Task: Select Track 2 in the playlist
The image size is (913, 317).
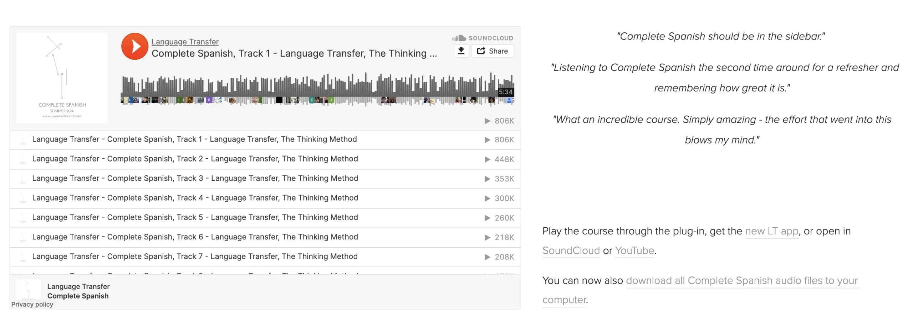Action: [x=195, y=159]
